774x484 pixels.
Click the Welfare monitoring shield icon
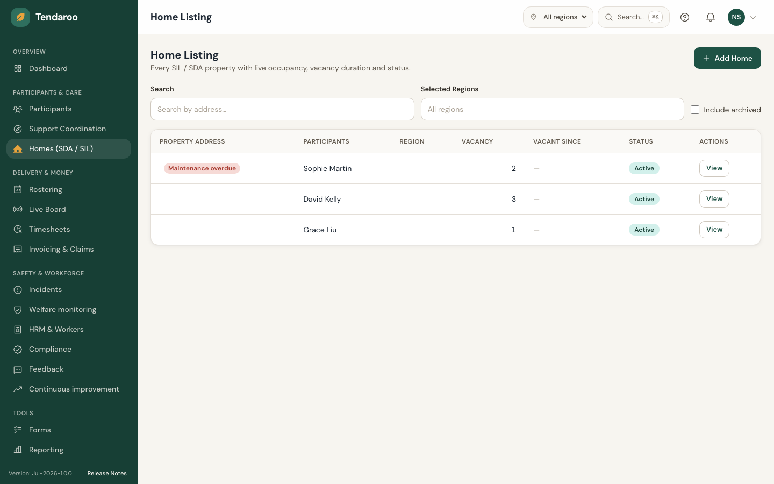click(18, 309)
